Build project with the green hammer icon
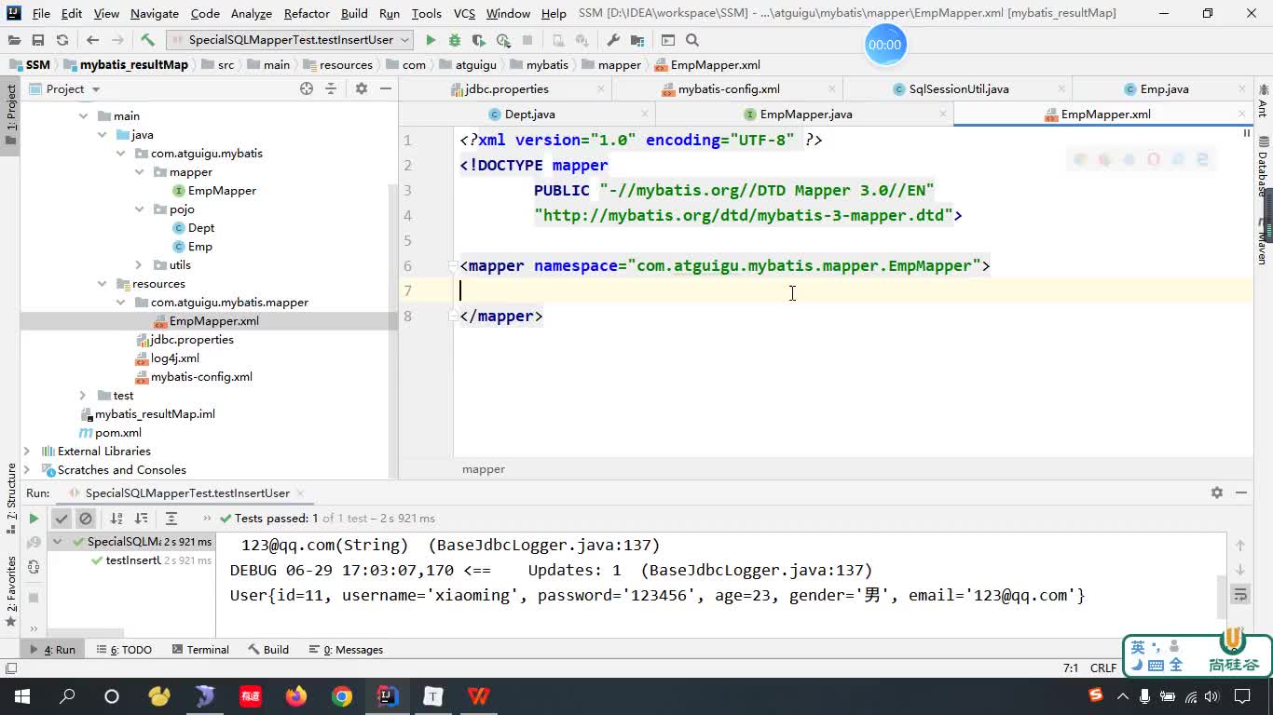Image resolution: width=1273 pixels, height=715 pixels. point(147,40)
